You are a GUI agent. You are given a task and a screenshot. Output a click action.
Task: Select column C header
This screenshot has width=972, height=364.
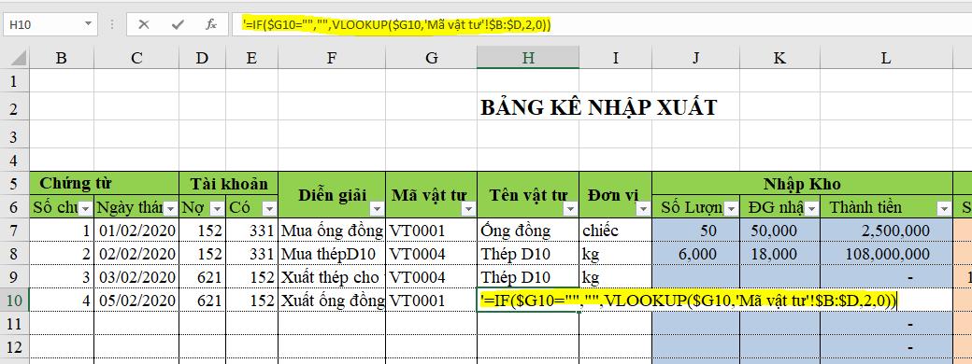coord(136,58)
